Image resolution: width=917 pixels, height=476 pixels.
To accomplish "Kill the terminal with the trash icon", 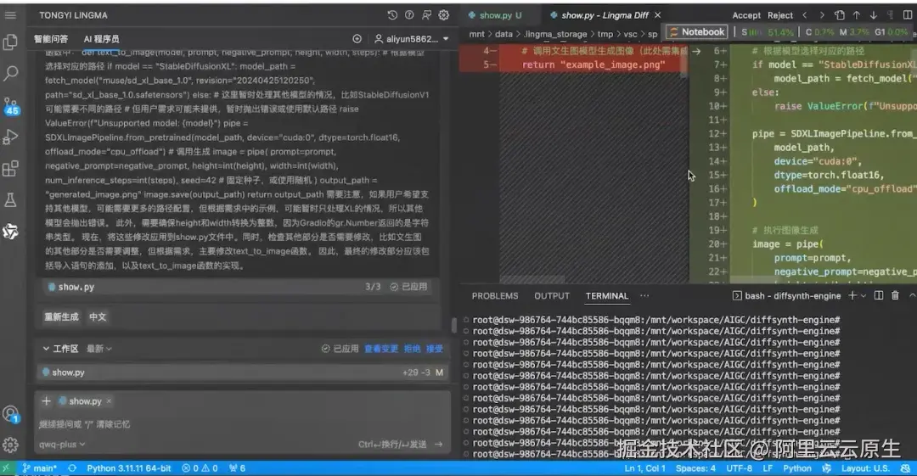I will tap(895, 296).
